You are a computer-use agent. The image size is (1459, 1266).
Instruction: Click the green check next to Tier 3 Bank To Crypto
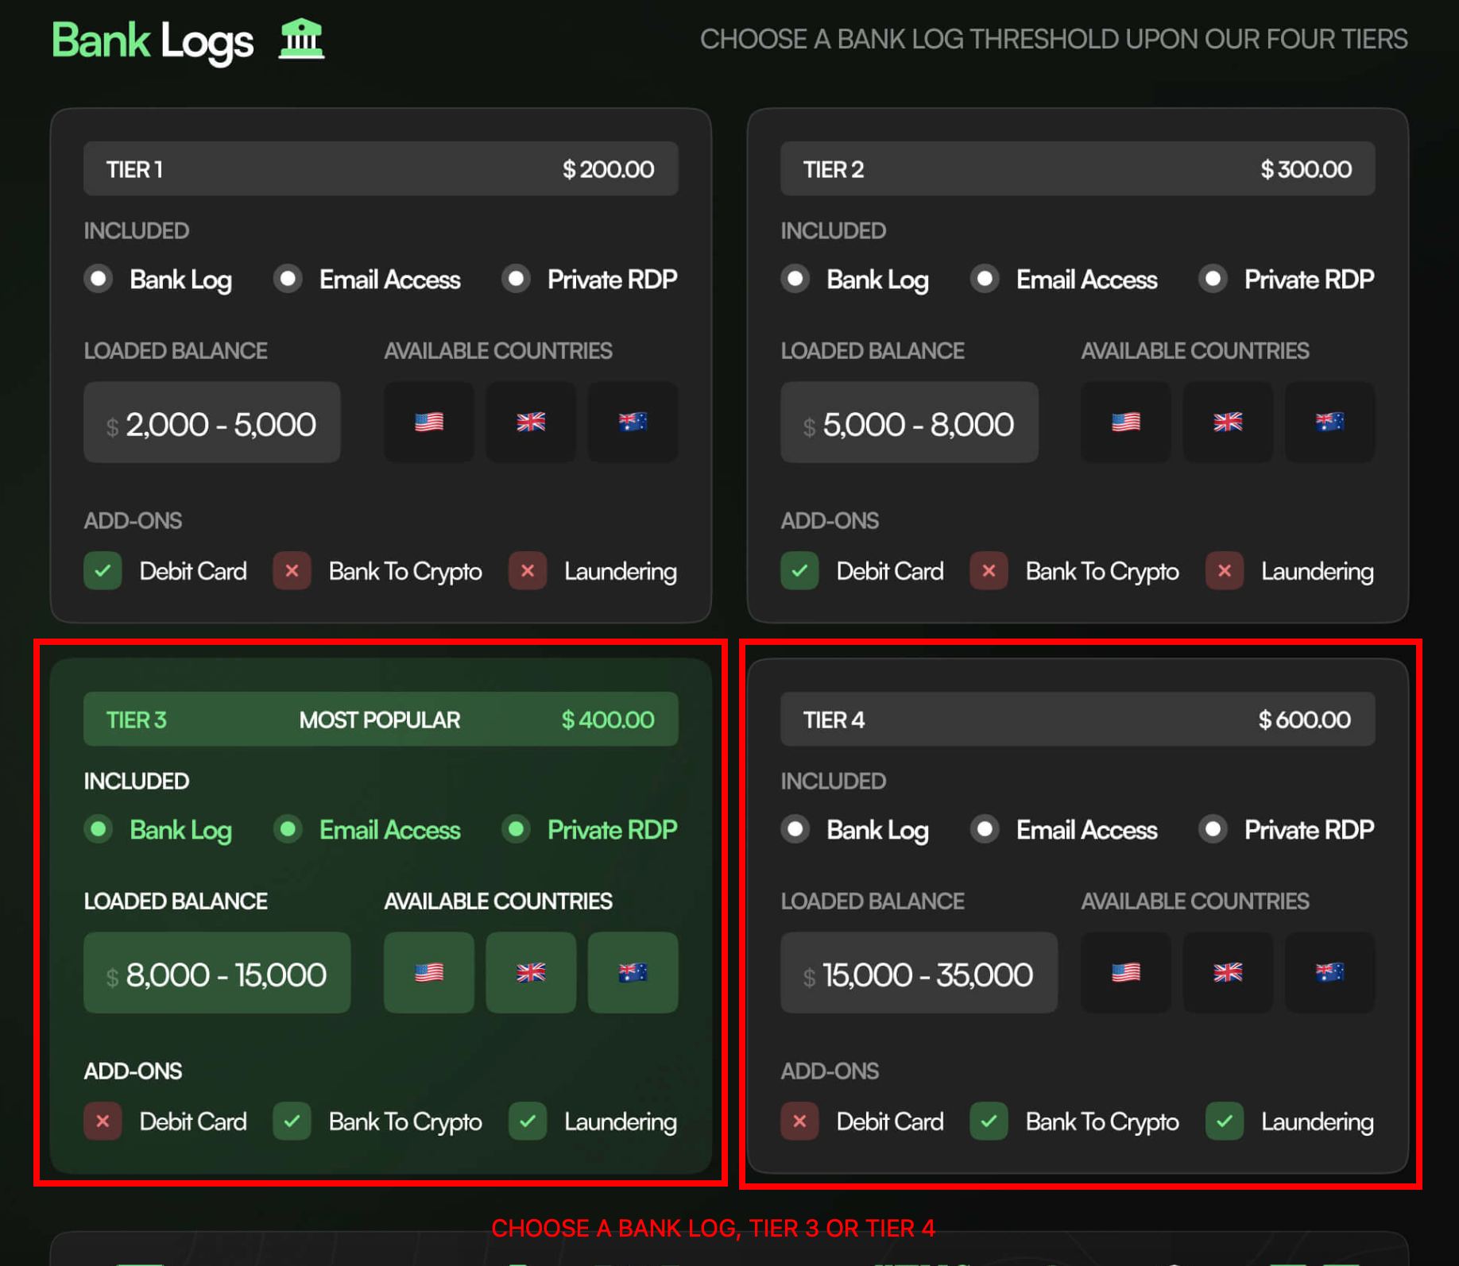click(x=292, y=1121)
